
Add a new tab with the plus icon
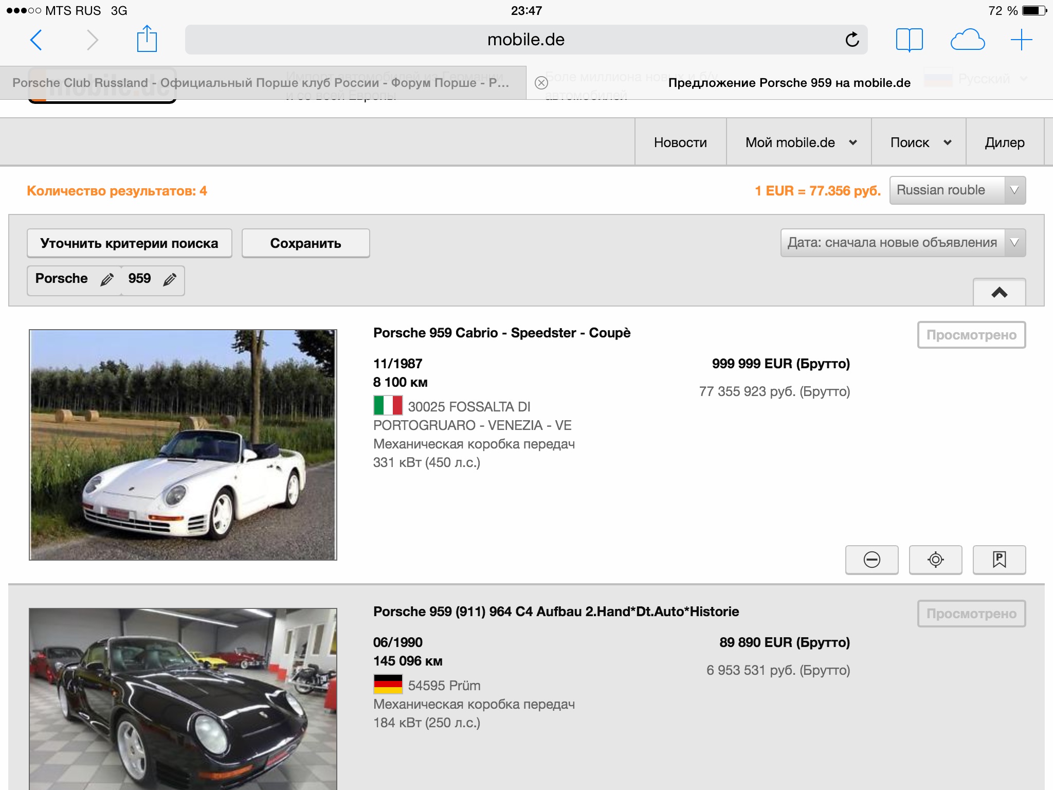[x=1021, y=40]
